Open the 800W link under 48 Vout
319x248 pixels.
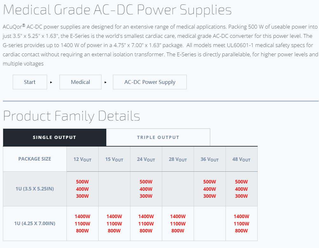tap(241, 231)
